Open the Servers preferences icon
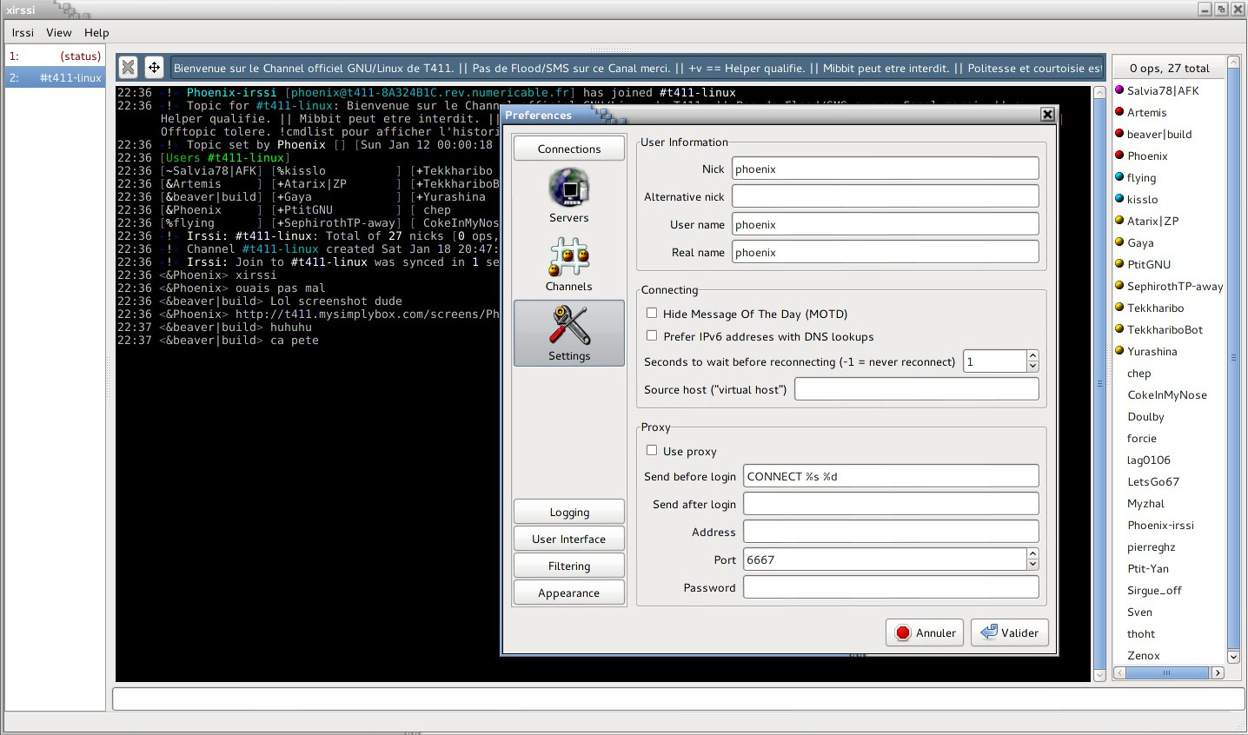The width and height of the screenshot is (1248, 735). tap(569, 189)
